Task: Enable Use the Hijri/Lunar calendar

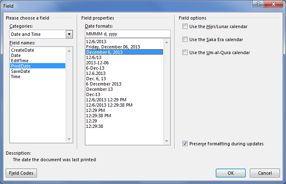Action: coord(185,26)
